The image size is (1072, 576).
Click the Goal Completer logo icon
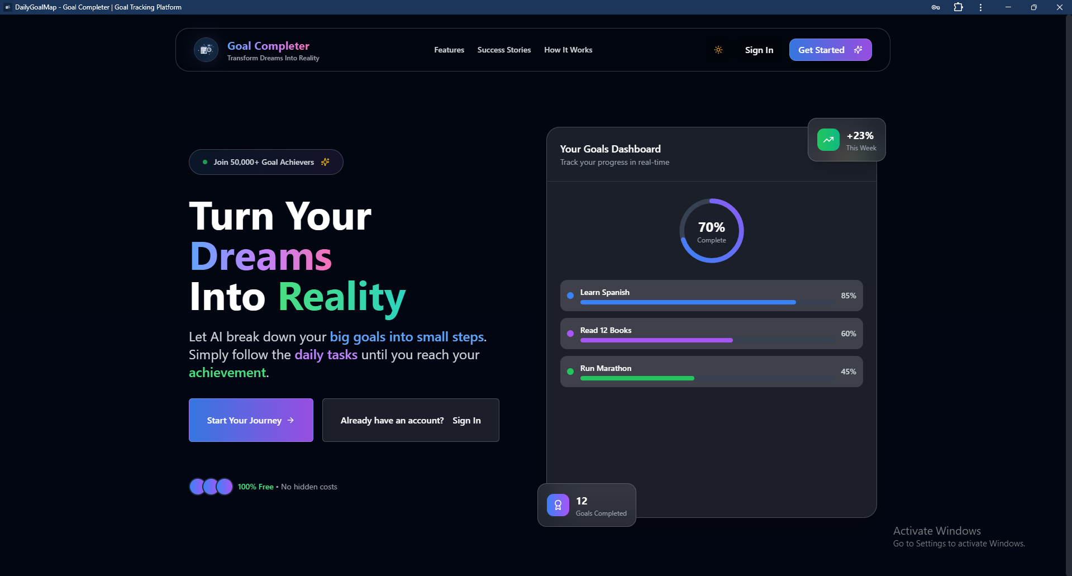tap(206, 50)
